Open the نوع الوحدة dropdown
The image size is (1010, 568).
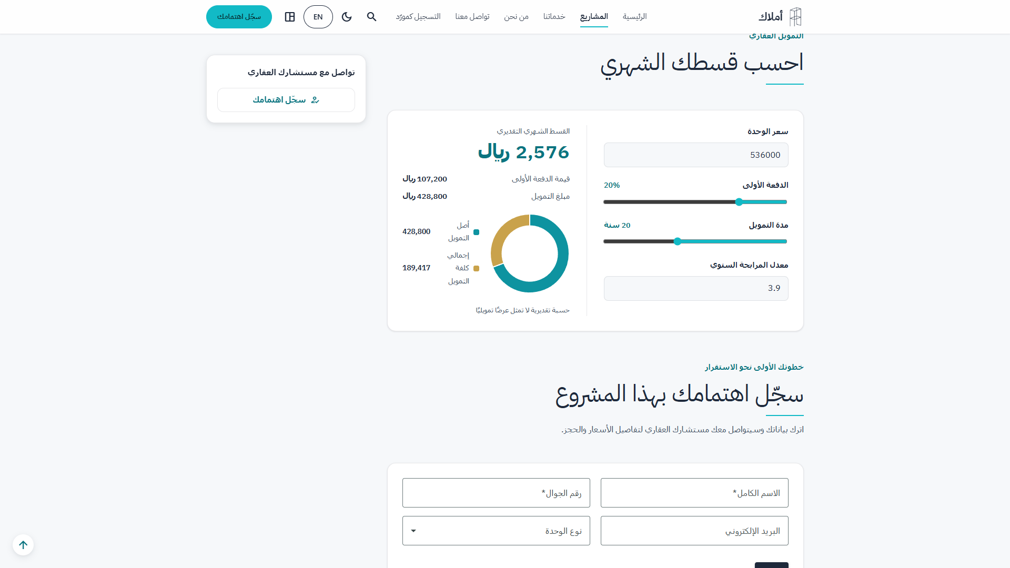tap(496, 531)
